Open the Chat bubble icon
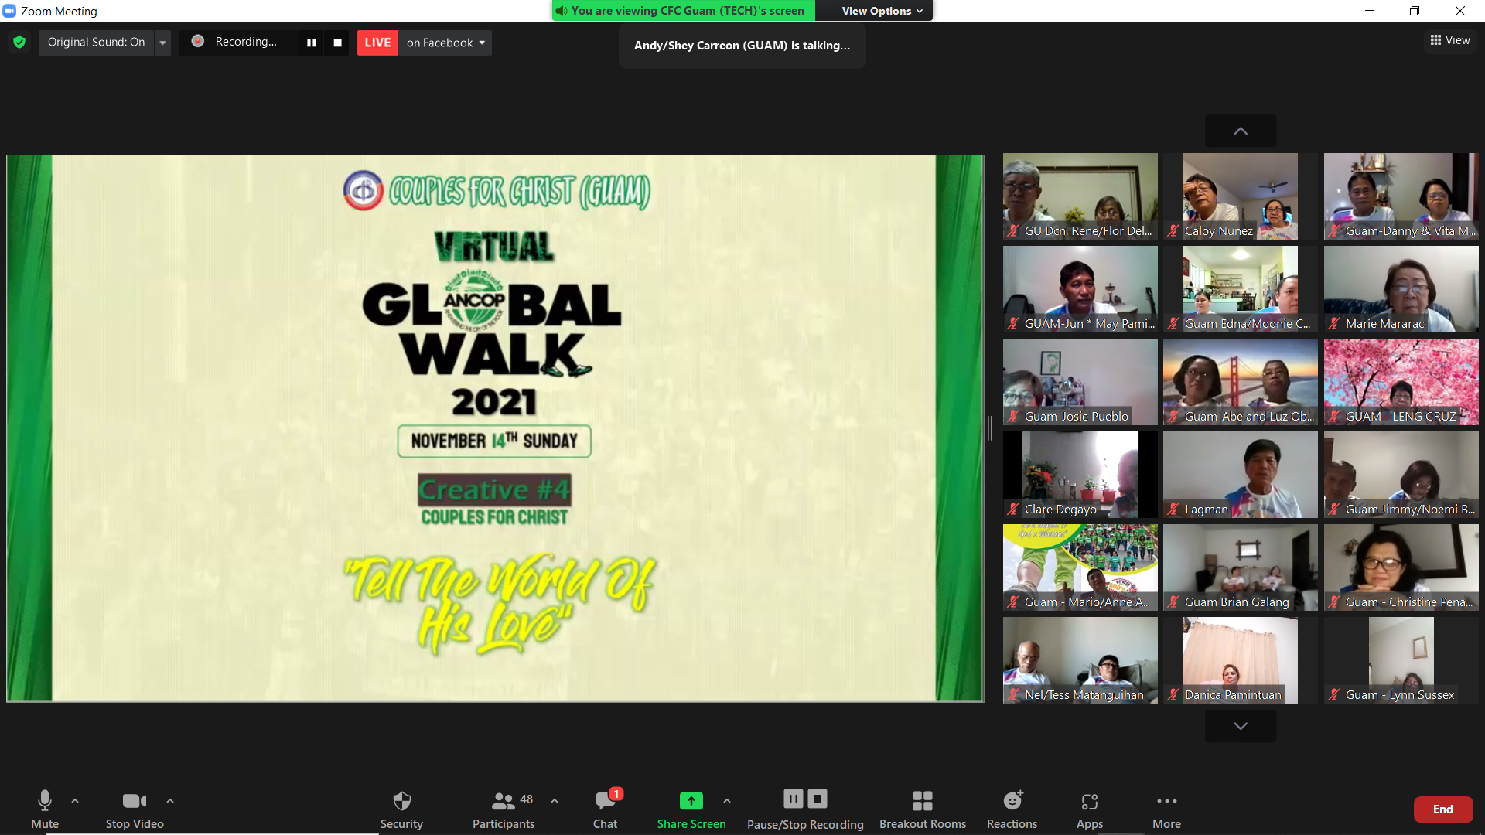The width and height of the screenshot is (1485, 835). point(605,801)
